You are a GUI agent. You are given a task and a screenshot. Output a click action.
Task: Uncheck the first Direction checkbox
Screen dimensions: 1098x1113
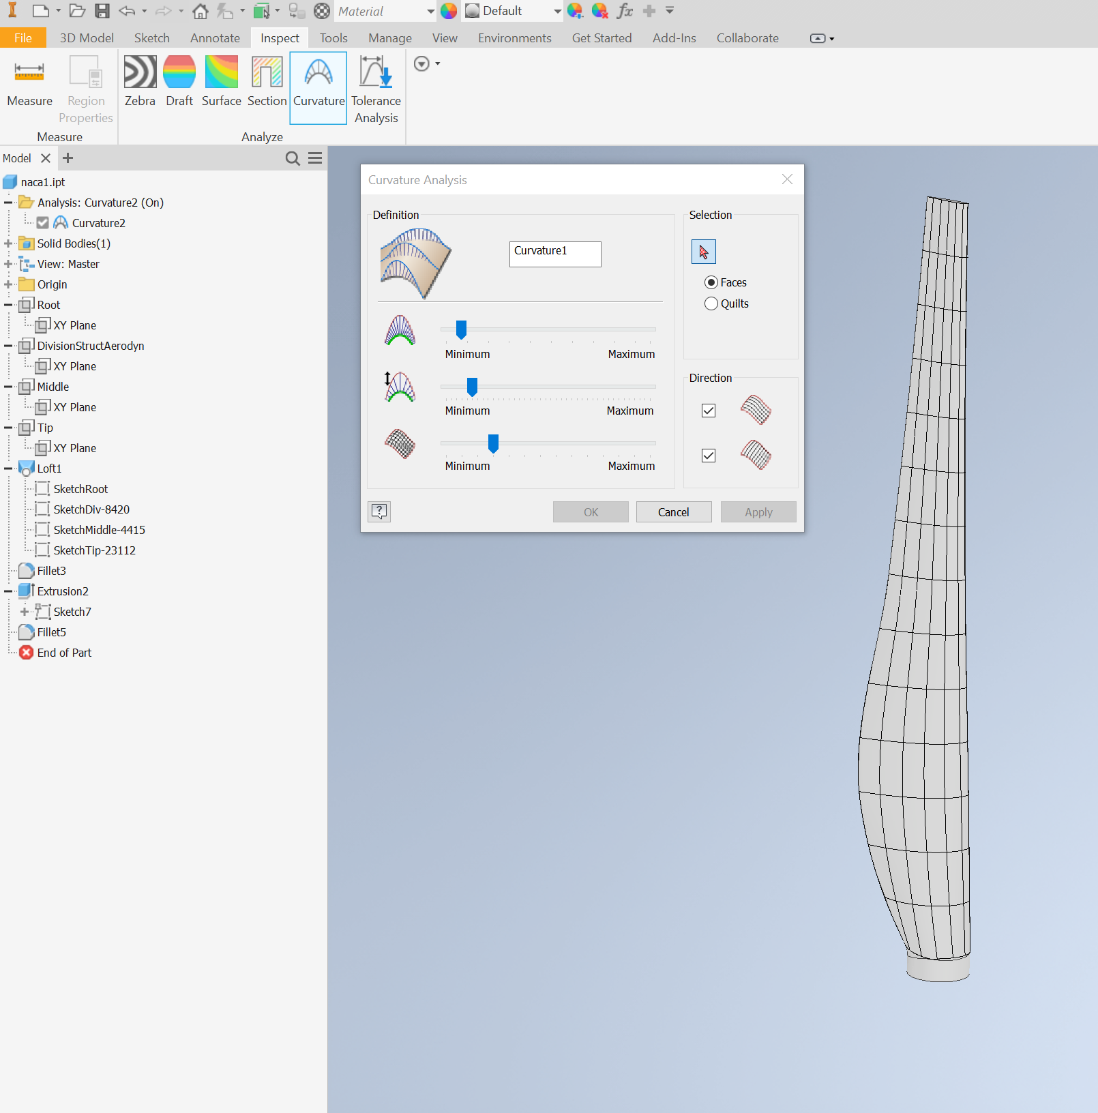[709, 411]
